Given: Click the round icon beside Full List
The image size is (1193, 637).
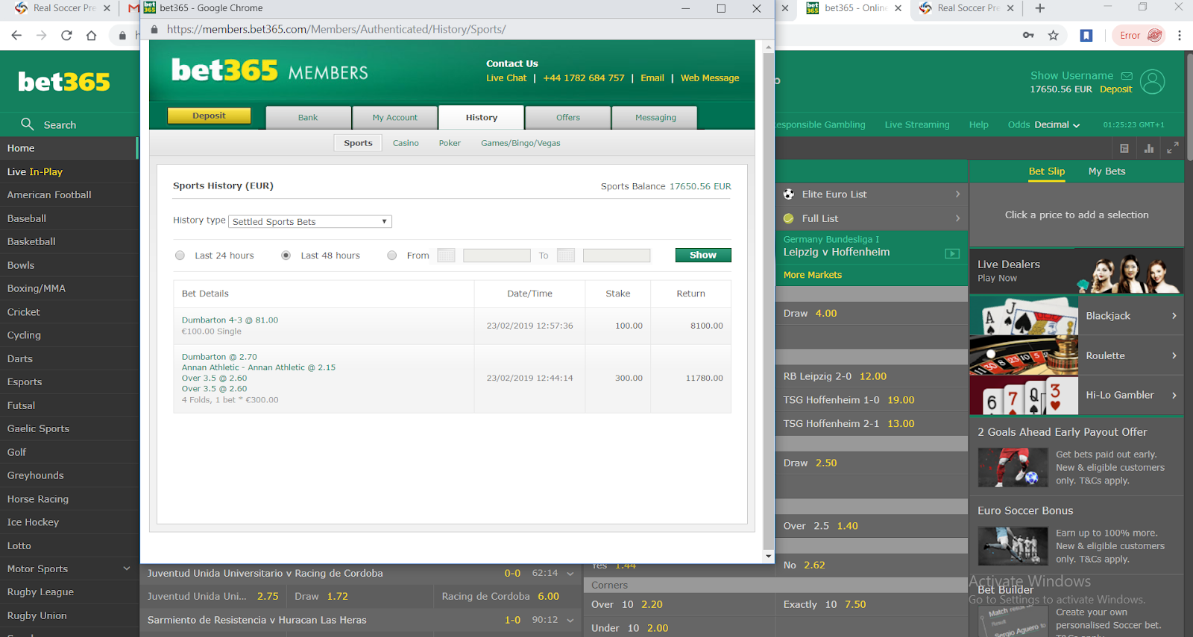Looking at the screenshot, I should tap(789, 218).
